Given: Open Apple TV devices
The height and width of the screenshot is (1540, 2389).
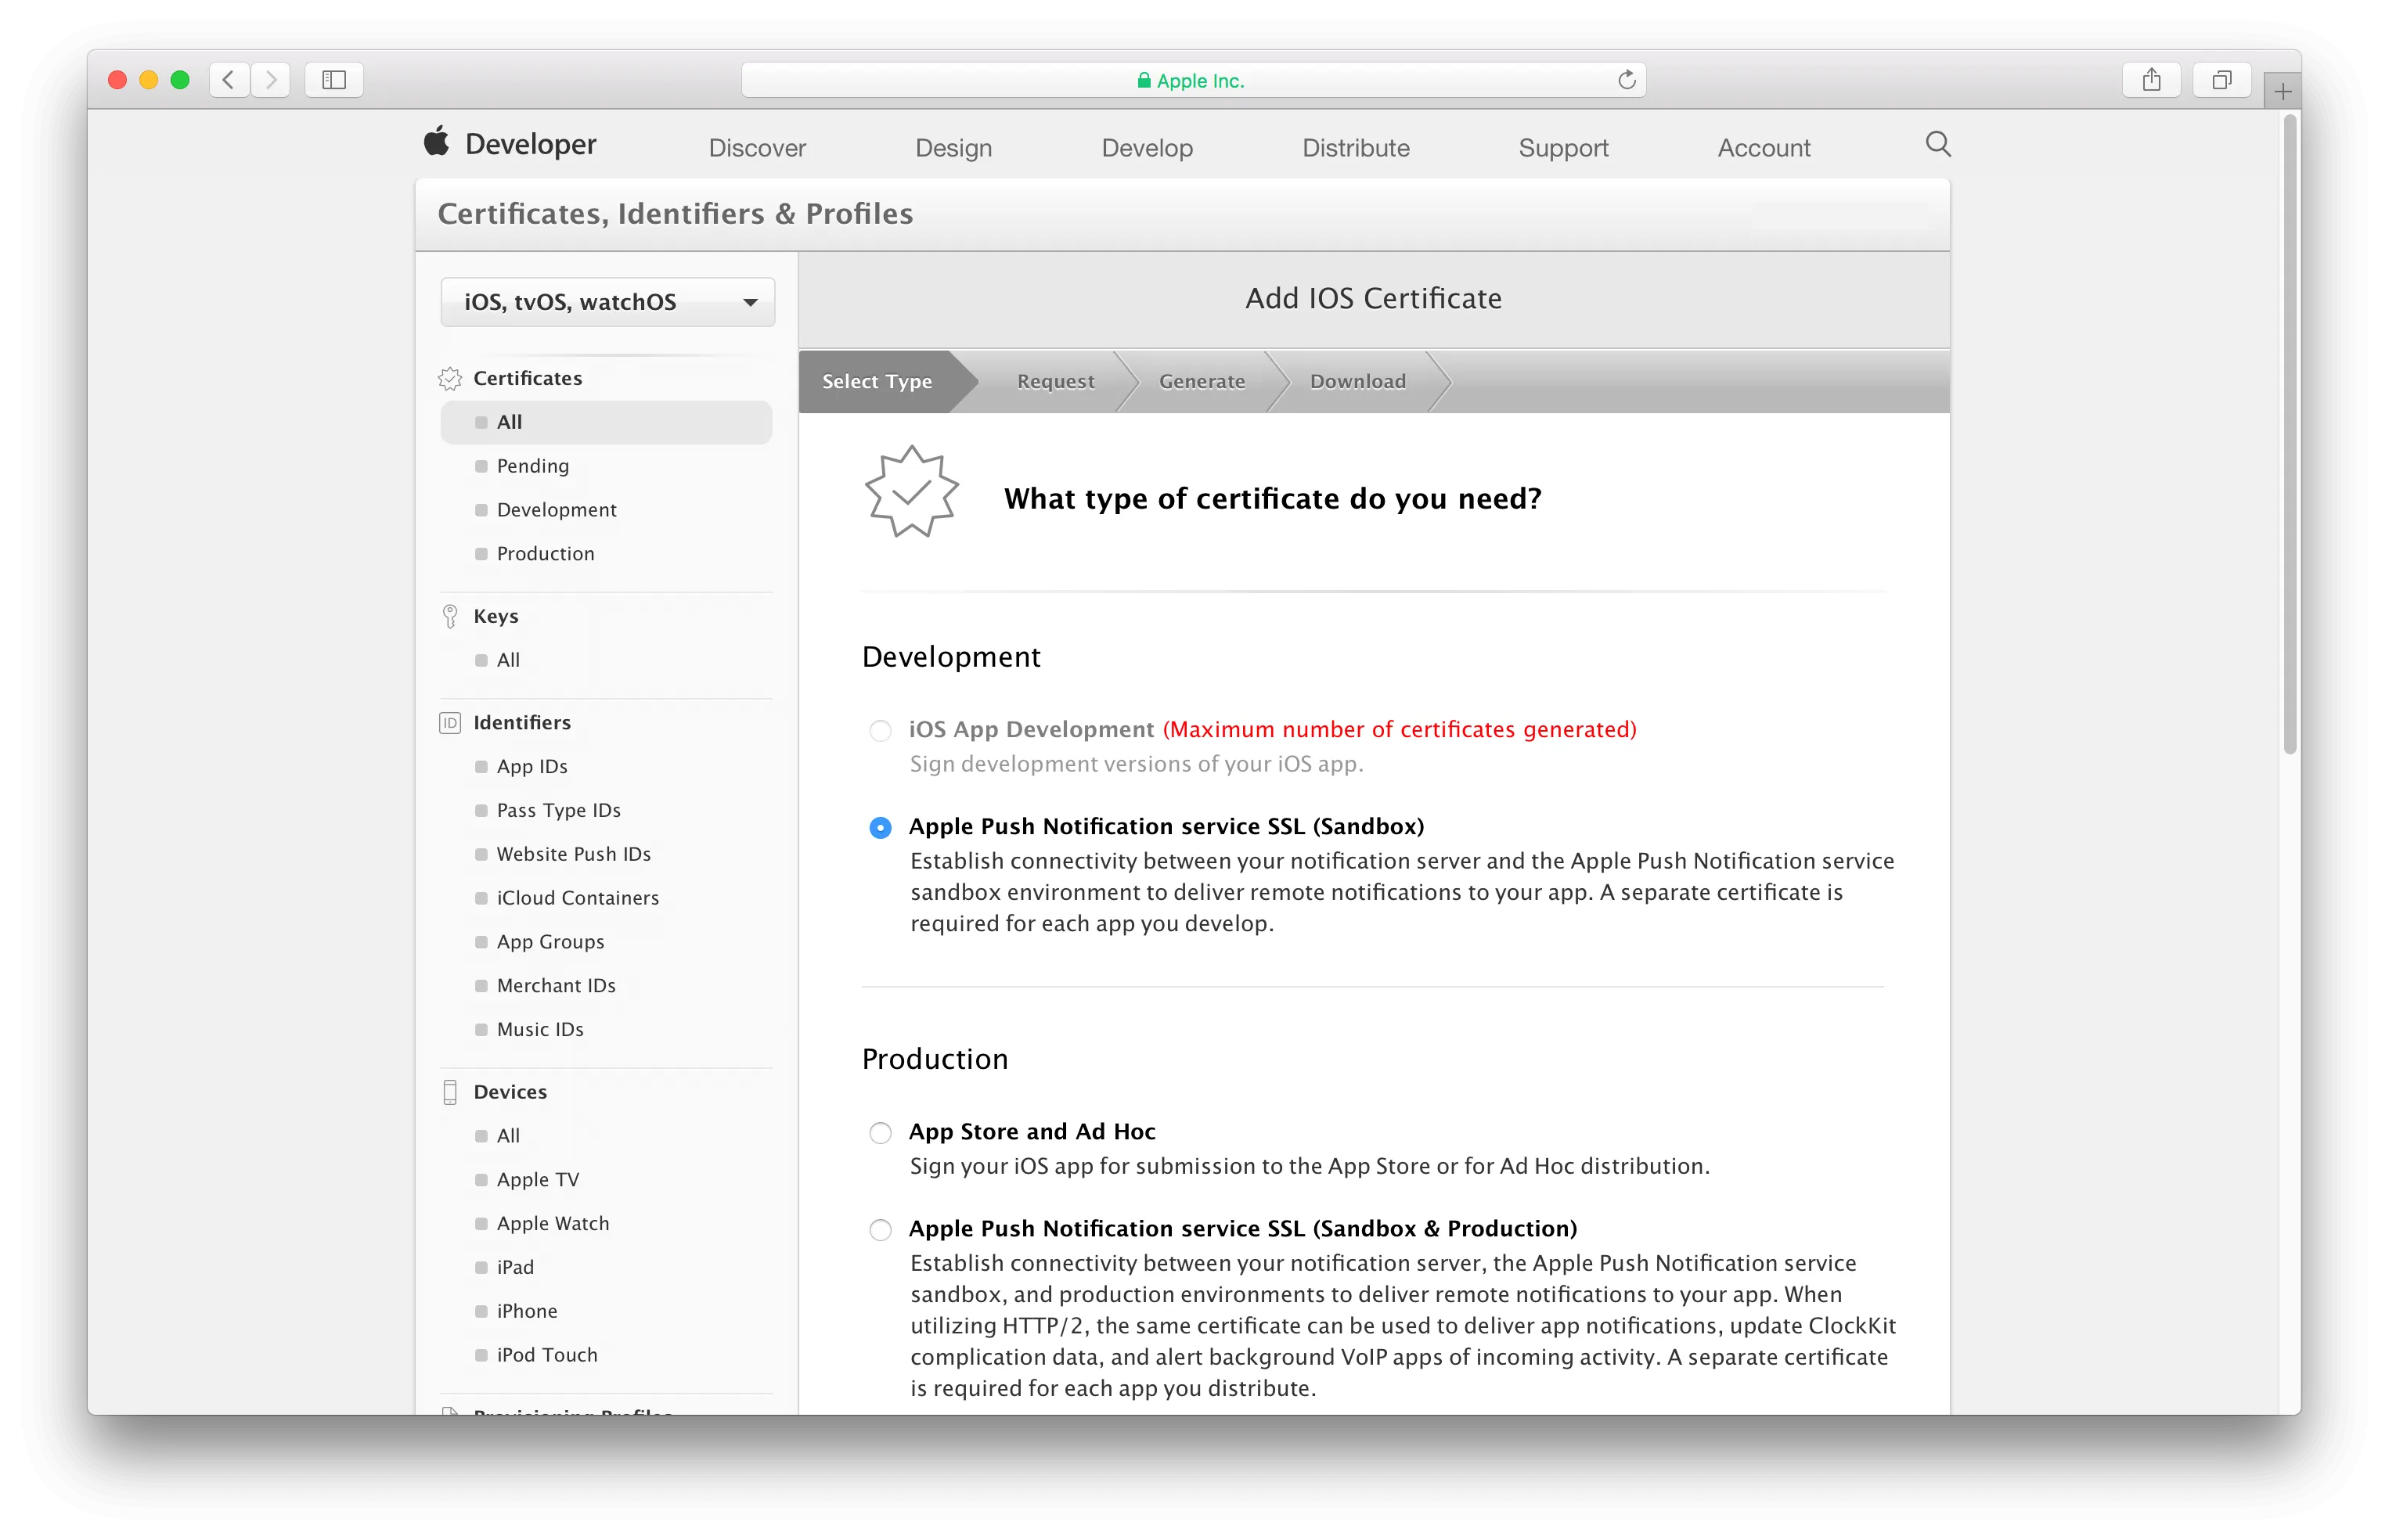Looking at the screenshot, I should click(x=538, y=1180).
